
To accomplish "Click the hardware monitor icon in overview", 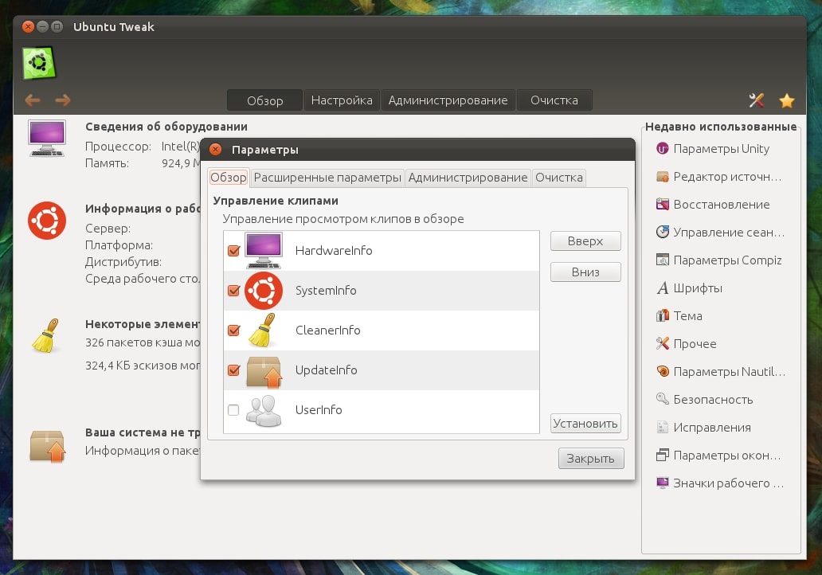I will tap(47, 138).
